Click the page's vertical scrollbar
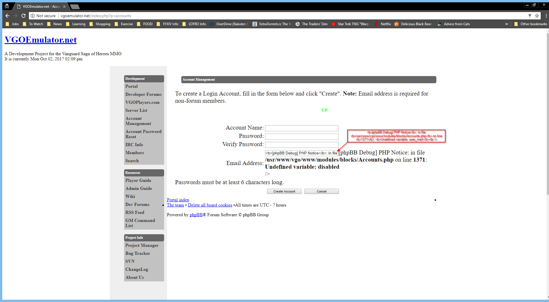This screenshot has width=549, height=302. (547, 114)
